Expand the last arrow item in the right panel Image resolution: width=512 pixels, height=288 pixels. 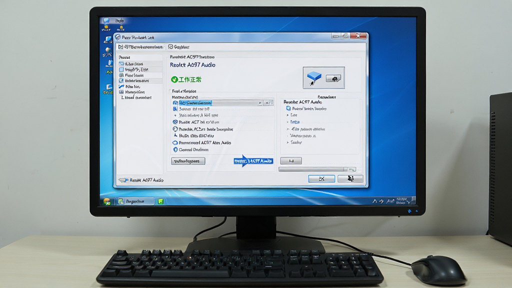tap(294, 142)
